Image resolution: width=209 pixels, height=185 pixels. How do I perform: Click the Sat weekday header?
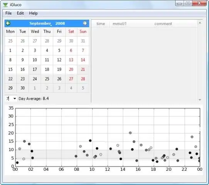coord(71,32)
